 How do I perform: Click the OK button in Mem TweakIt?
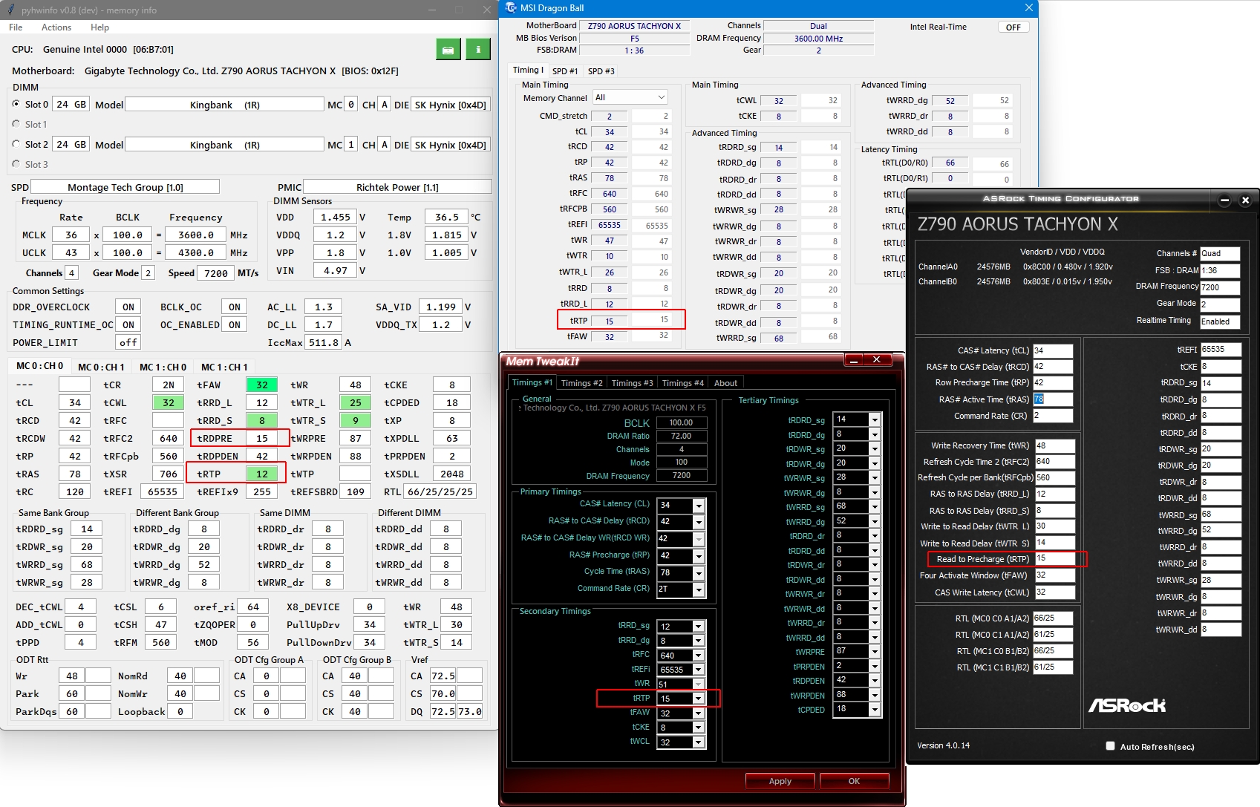[x=854, y=781]
